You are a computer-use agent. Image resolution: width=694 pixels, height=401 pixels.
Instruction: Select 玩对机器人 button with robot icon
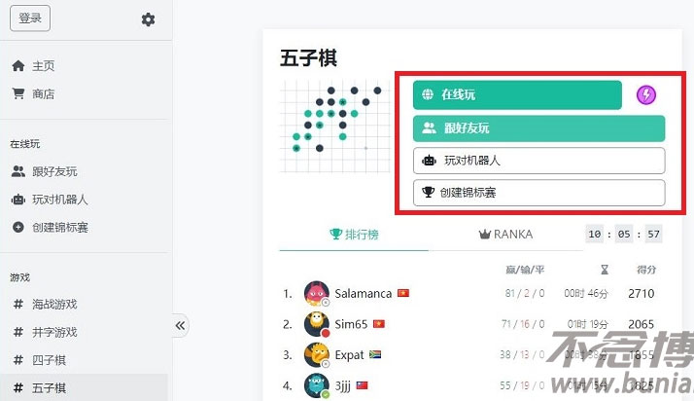538,161
